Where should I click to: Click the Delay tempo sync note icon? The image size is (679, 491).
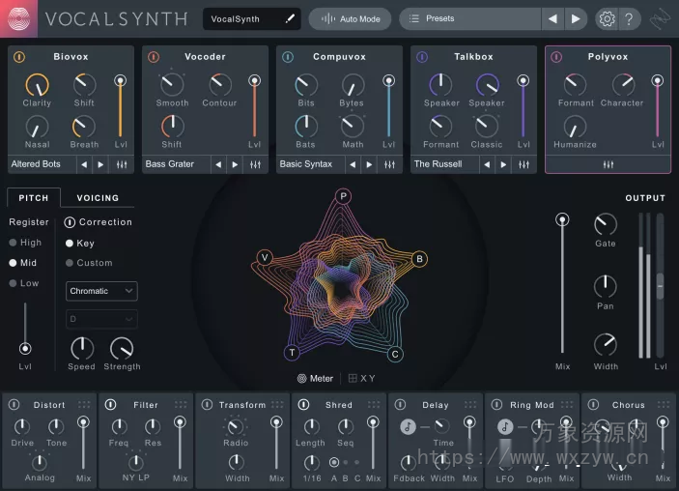pos(408,427)
